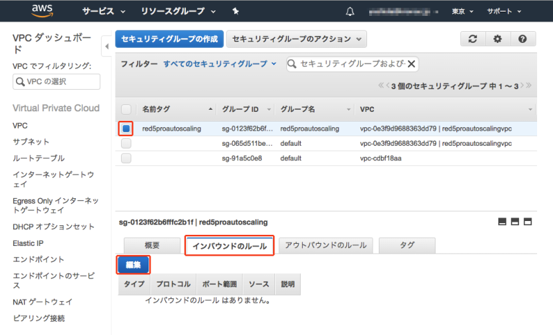Clear the security group search field
The height and width of the screenshot is (335, 553).
pos(411,64)
